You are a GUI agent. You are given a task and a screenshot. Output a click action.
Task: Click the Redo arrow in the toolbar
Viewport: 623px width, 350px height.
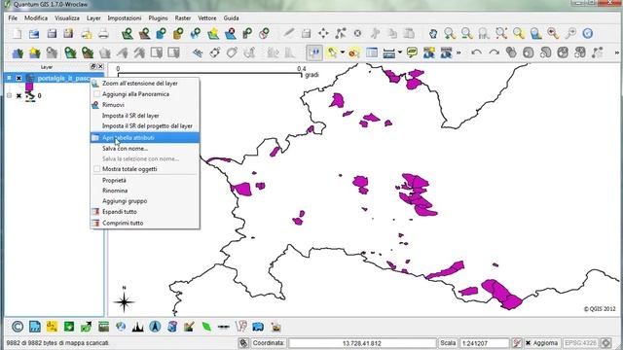(x=494, y=52)
